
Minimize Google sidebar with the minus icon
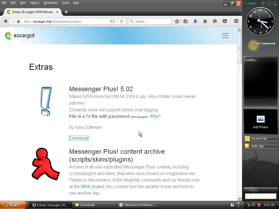(x=275, y=3)
